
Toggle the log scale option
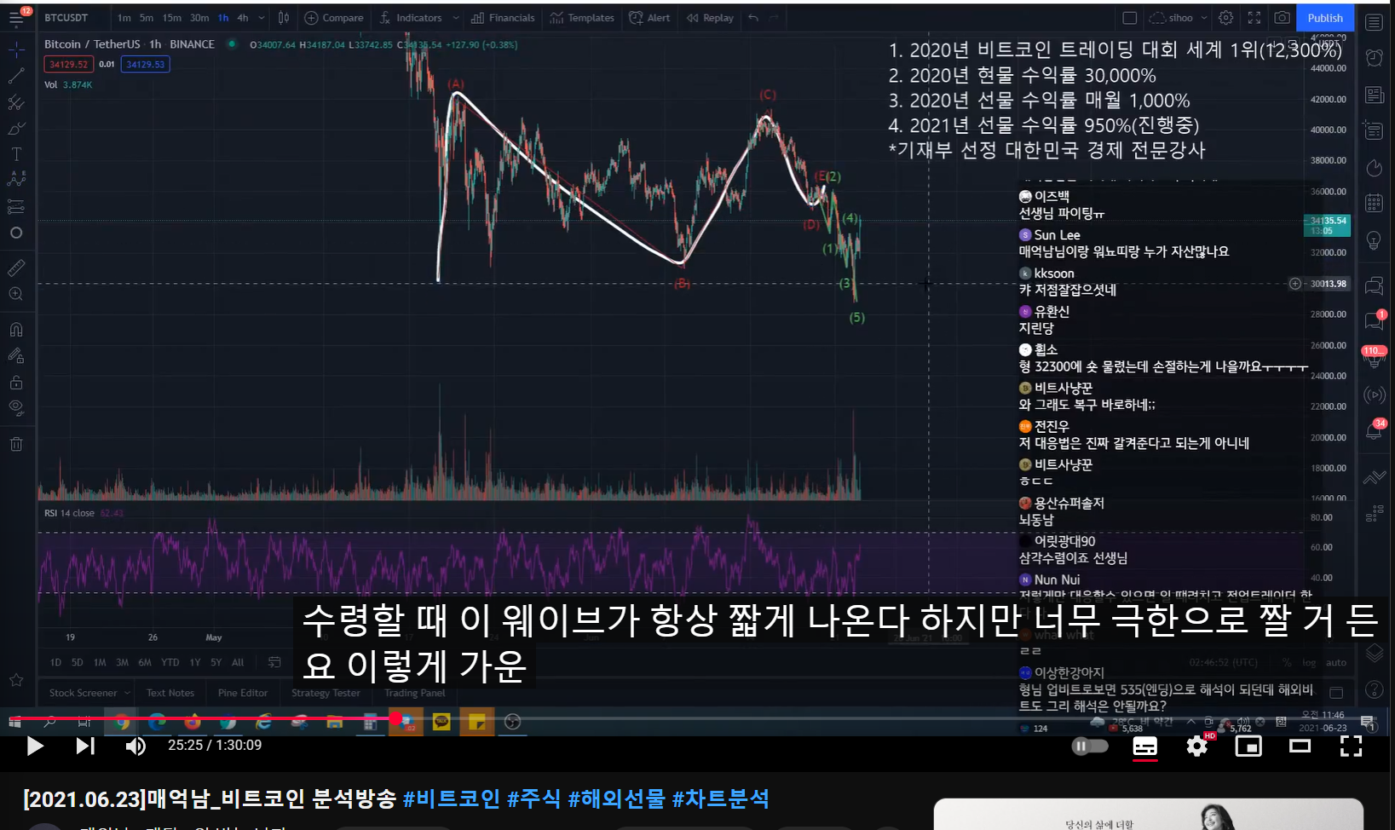pos(1309,662)
